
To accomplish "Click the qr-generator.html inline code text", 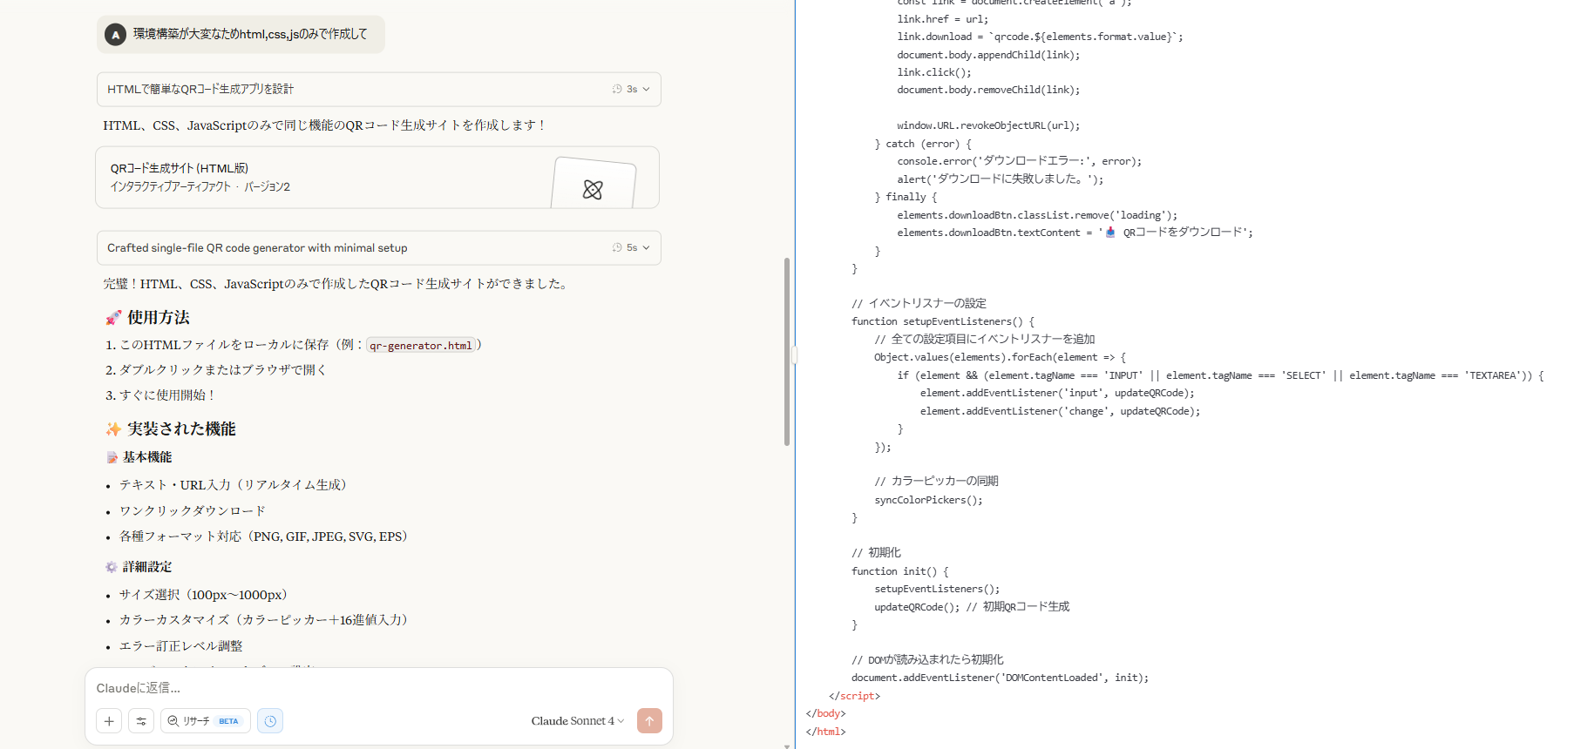I will (421, 346).
